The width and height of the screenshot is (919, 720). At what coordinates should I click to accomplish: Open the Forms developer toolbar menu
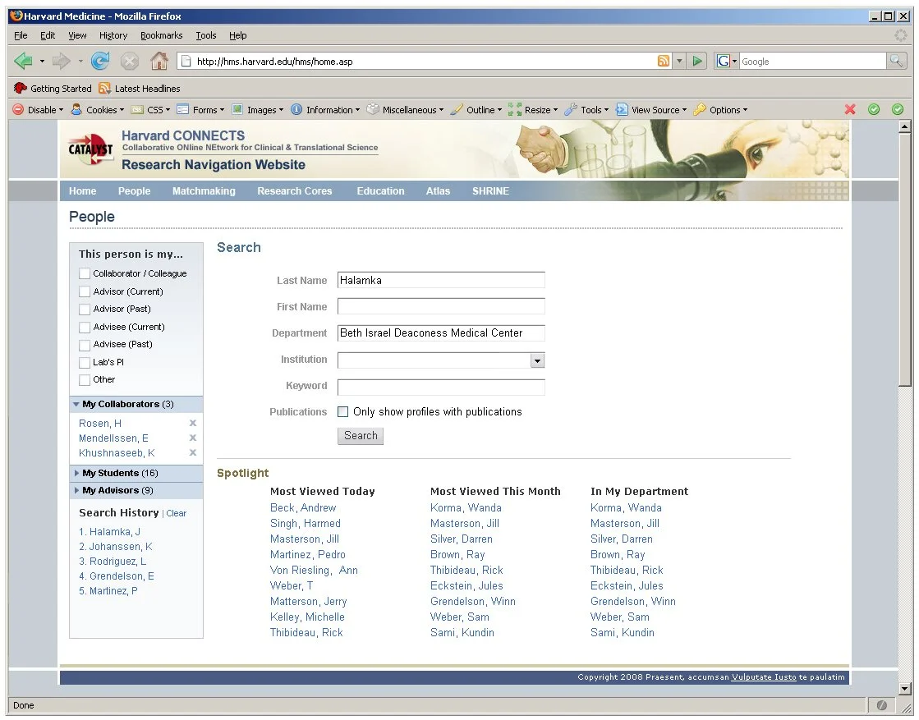click(x=200, y=109)
